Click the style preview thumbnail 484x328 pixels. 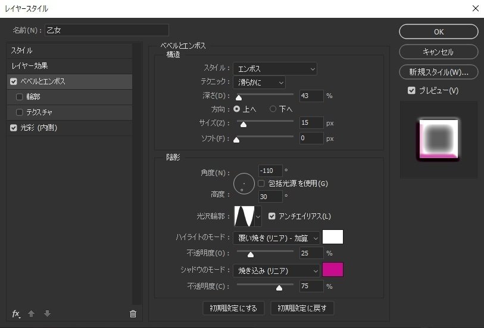tap(439, 139)
